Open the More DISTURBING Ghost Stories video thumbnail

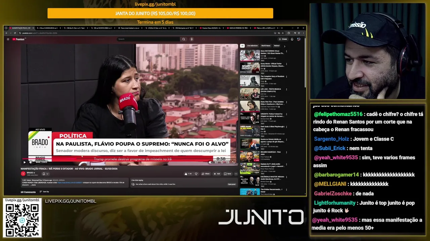click(x=250, y=55)
